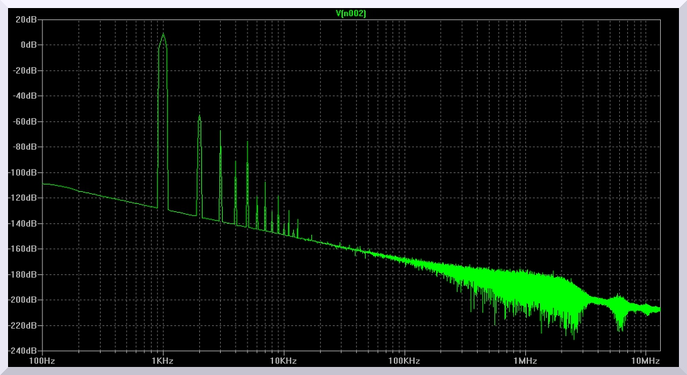Select the -200dB axis label
This screenshot has height=375, width=687.
click(x=23, y=300)
